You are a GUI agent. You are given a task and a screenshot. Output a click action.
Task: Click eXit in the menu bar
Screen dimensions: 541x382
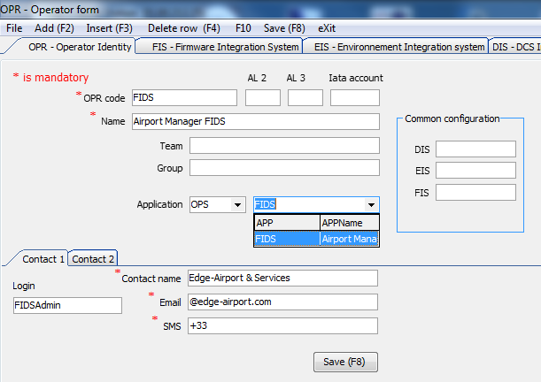pos(327,27)
